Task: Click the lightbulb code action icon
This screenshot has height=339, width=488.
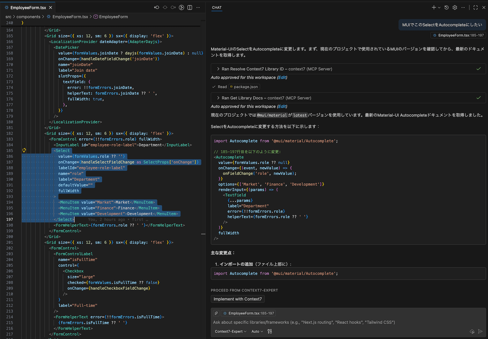Action: pyautogui.click(x=24, y=150)
